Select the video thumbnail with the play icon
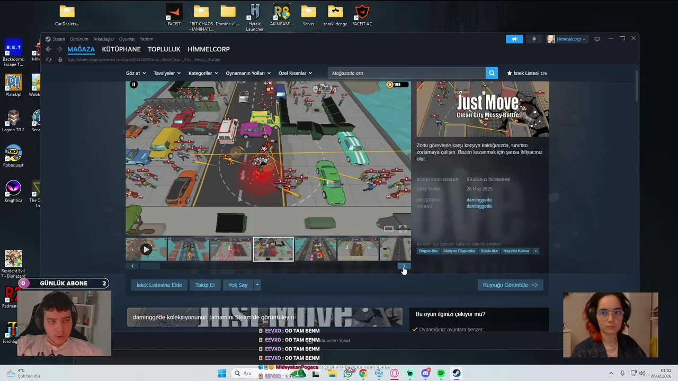This screenshot has height=381, width=678. click(146, 249)
